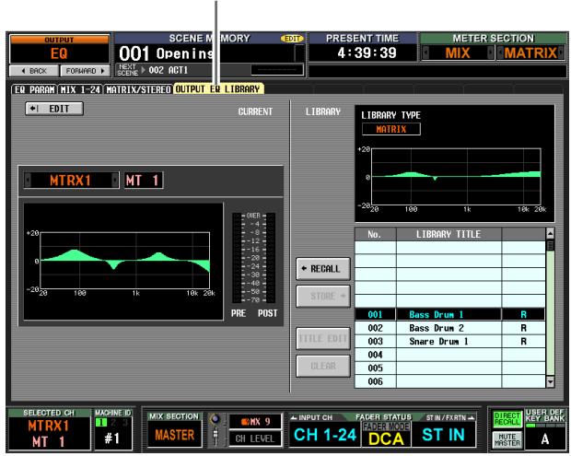Click the TITLE EDIT button
The width and height of the screenshot is (571, 456).
tap(323, 338)
